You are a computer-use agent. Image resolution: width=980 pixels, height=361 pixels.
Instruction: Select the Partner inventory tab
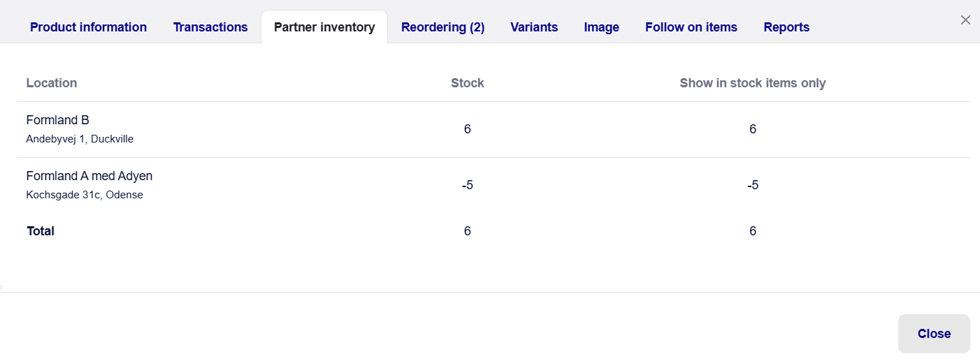[x=324, y=27]
